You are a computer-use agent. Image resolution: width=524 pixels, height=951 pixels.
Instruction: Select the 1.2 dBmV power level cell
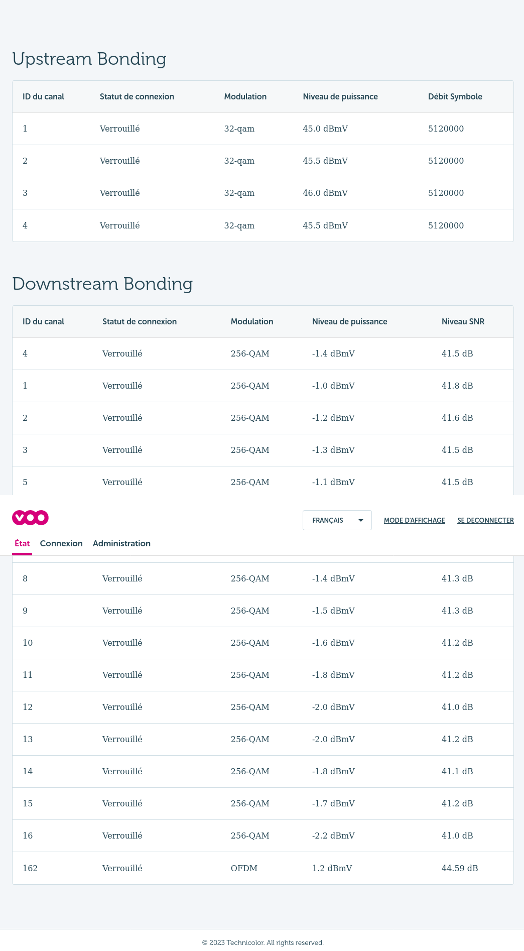332,868
